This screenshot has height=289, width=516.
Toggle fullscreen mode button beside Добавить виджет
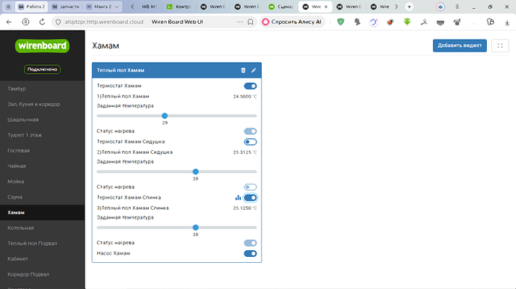(500, 46)
